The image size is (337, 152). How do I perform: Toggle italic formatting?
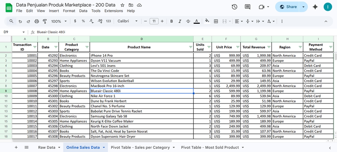180,21
